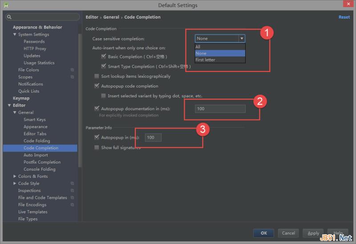Click the Android Studio icon in title bar
This screenshot has height=244, width=356.
(x=6, y=5)
